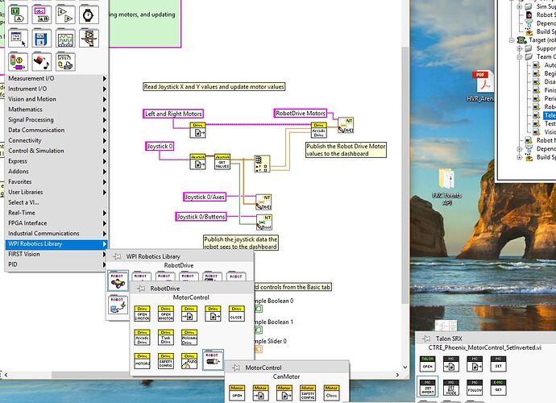This screenshot has height=403, width=556.
Task: Choose the Select a VI... menu entry
Action: [56, 202]
